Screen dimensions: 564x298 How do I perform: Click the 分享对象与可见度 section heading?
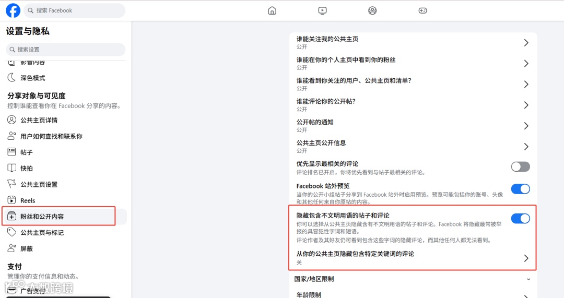37,96
